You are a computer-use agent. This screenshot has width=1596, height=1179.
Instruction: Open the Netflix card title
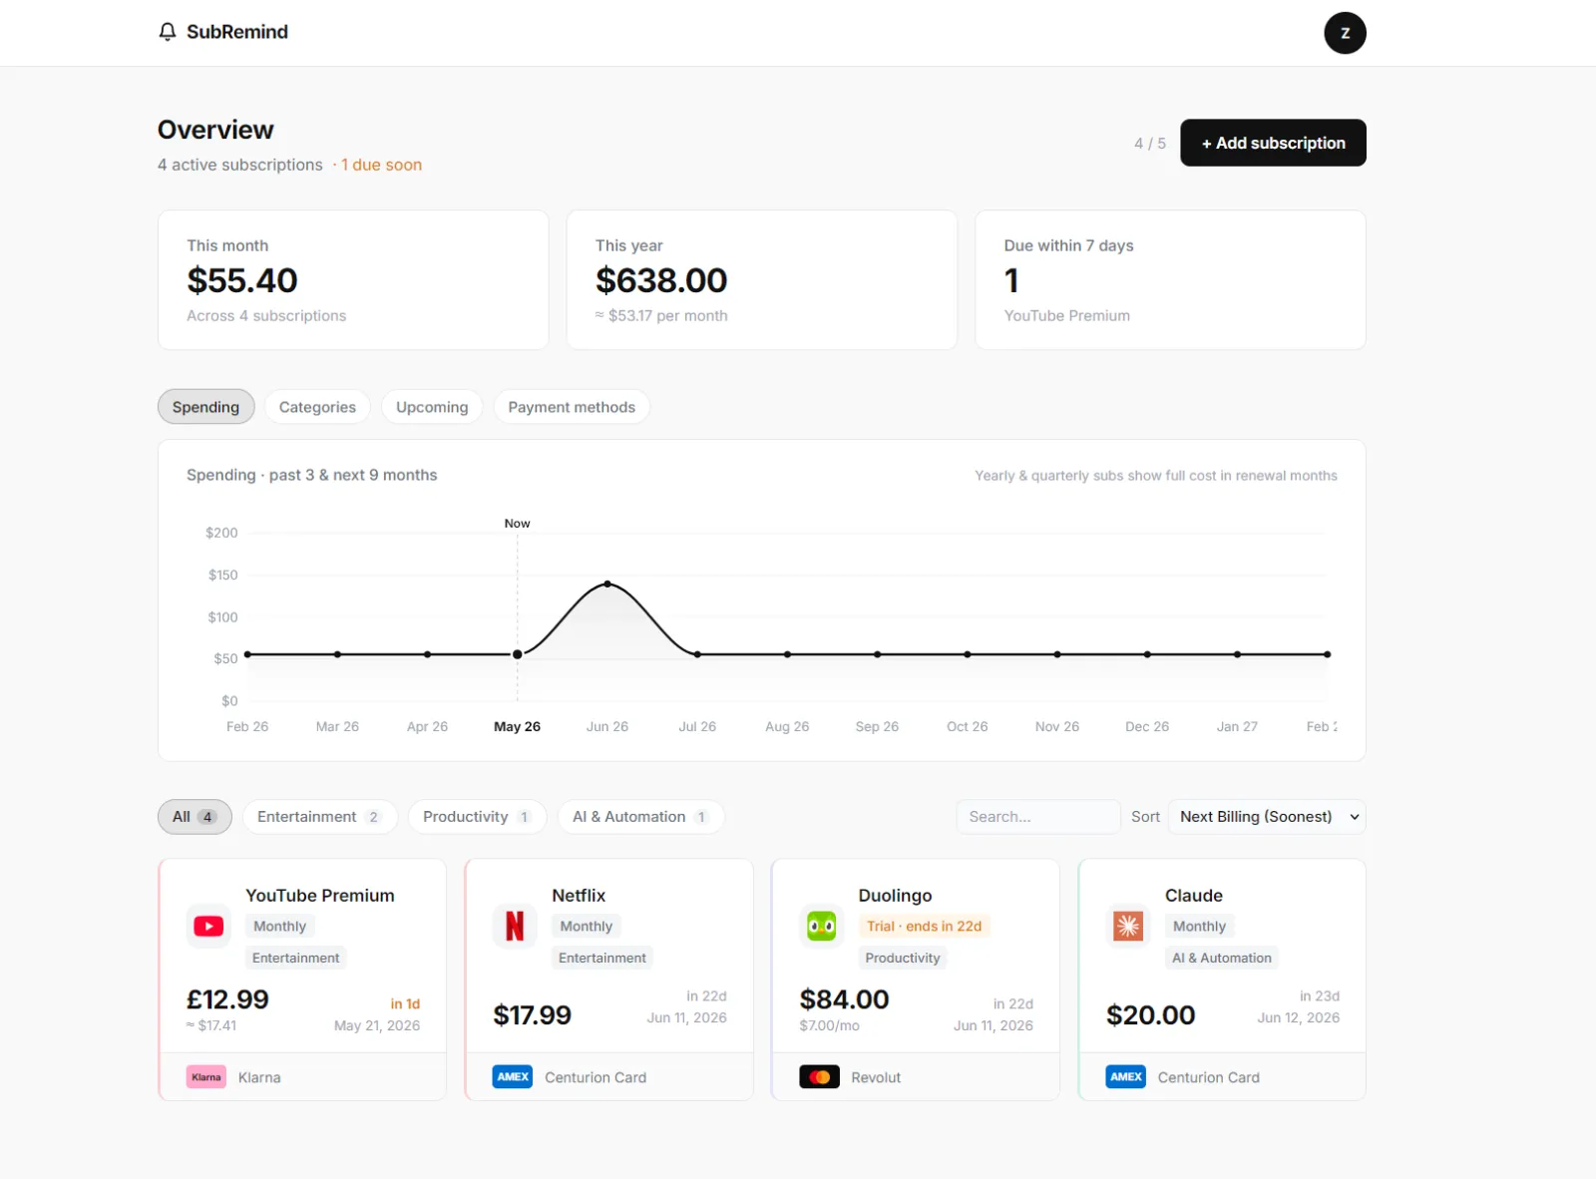(x=579, y=896)
